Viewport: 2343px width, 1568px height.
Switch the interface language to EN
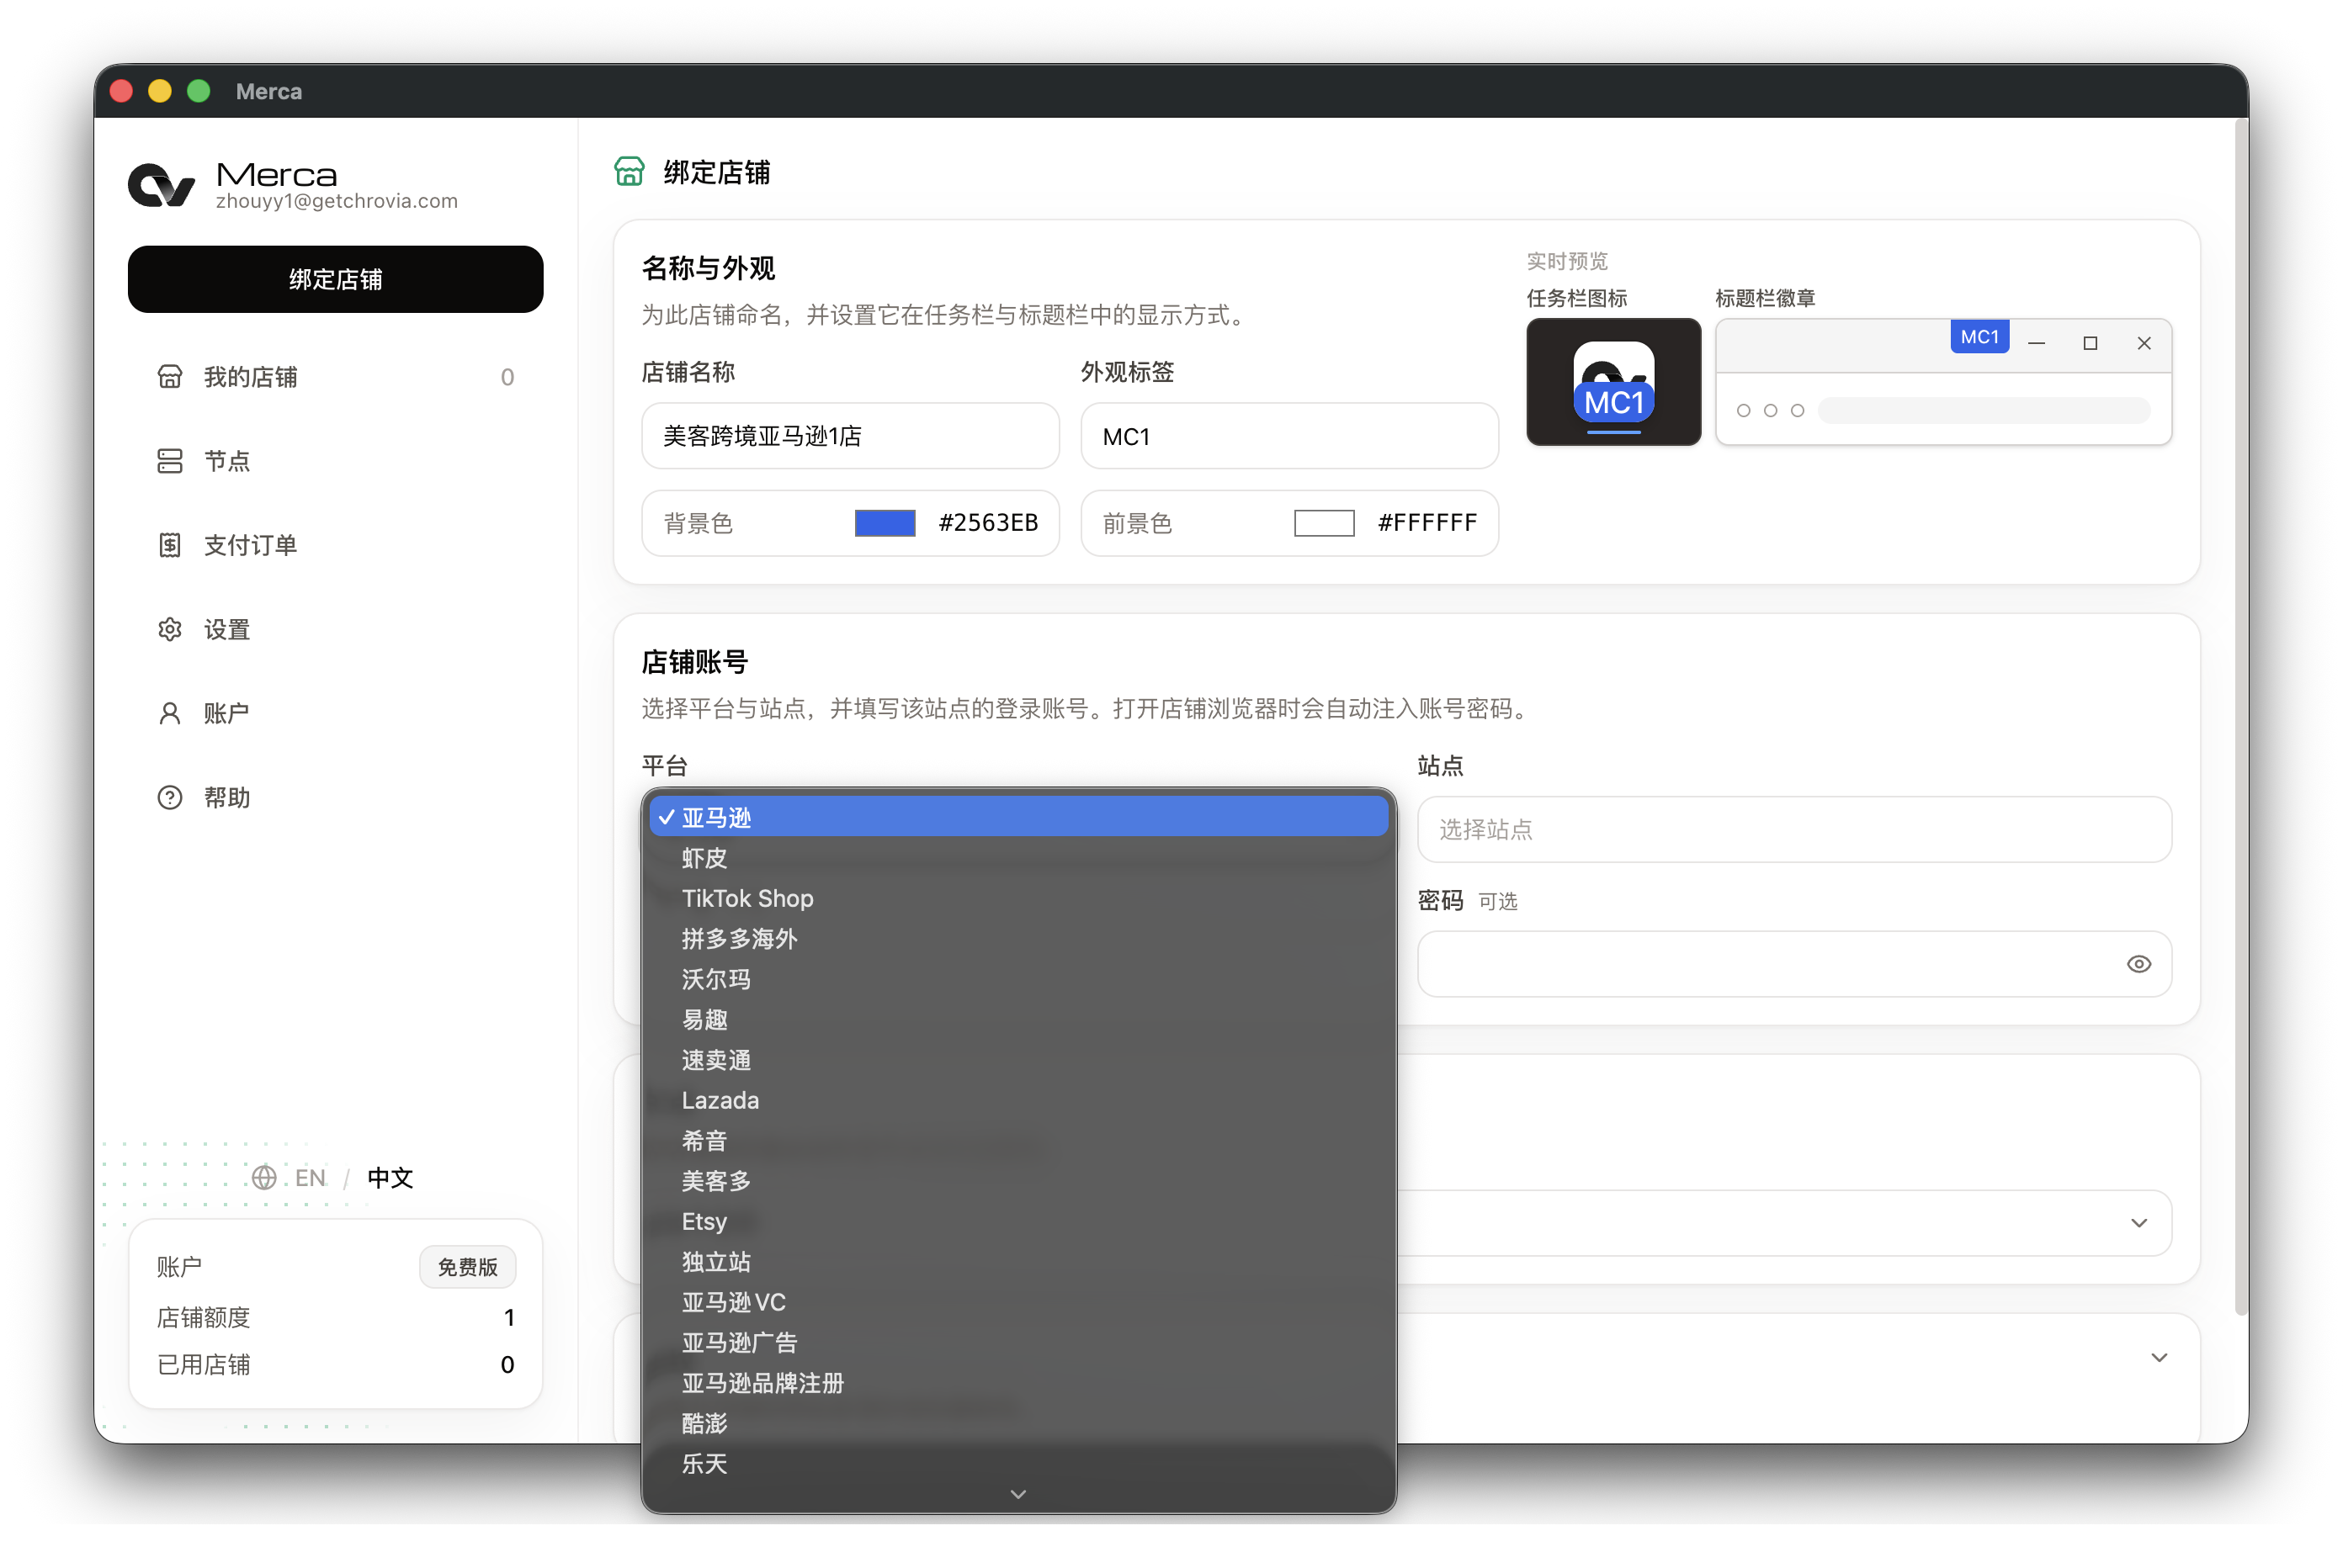311,1177
